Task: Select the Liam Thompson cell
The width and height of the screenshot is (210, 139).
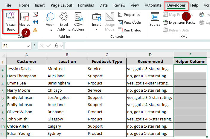Action: [27, 76]
